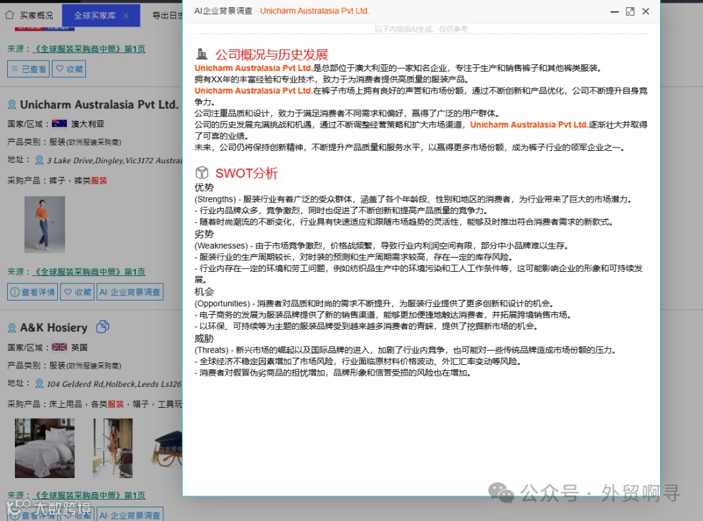Click 收藏 button next to 已查看
The width and height of the screenshot is (703, 521).
coord(69,69)
